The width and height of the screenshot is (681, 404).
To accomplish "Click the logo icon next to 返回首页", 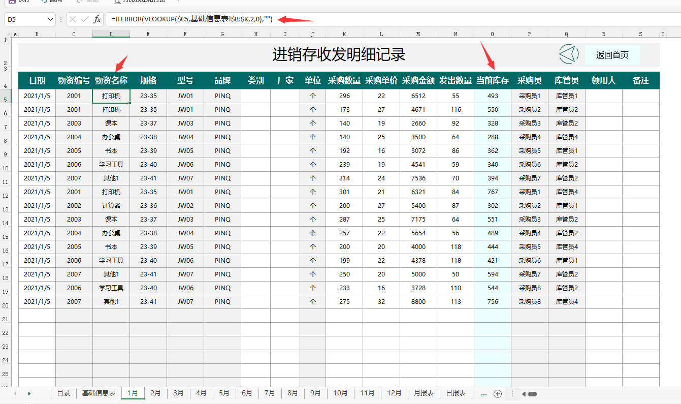I will point(568,54).
